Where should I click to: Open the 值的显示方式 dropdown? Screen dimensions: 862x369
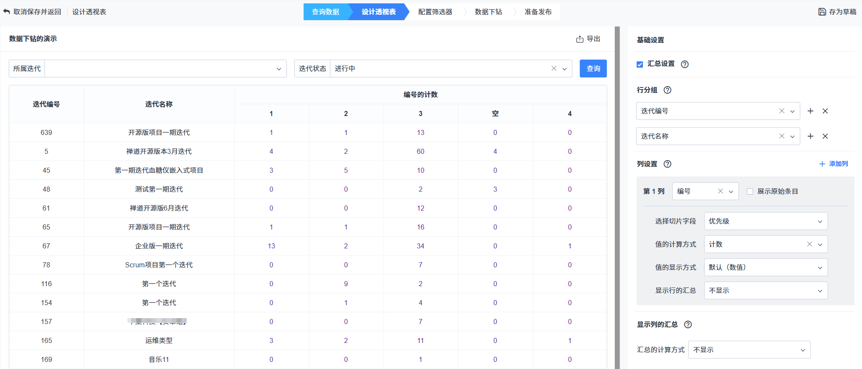click(765, 267)
